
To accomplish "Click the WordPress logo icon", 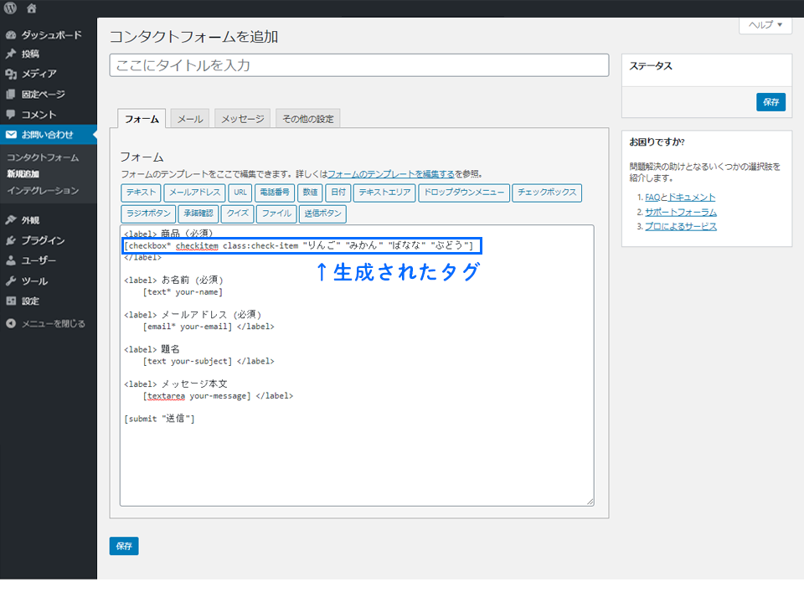I will 11,8.
